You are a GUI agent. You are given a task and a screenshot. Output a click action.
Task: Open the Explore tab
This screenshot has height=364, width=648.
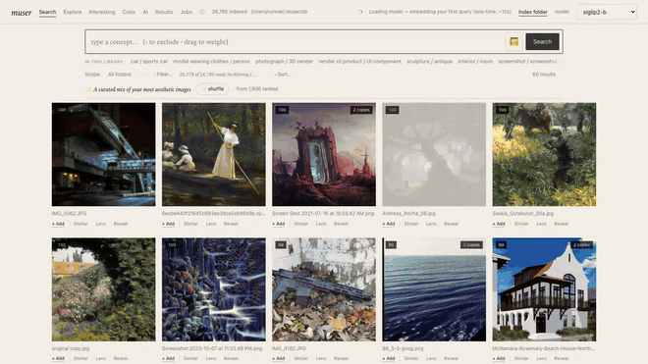(x=73, y=12)
